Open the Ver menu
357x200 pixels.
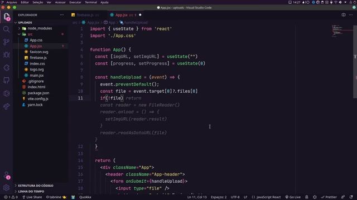click(x=49, y=2)
